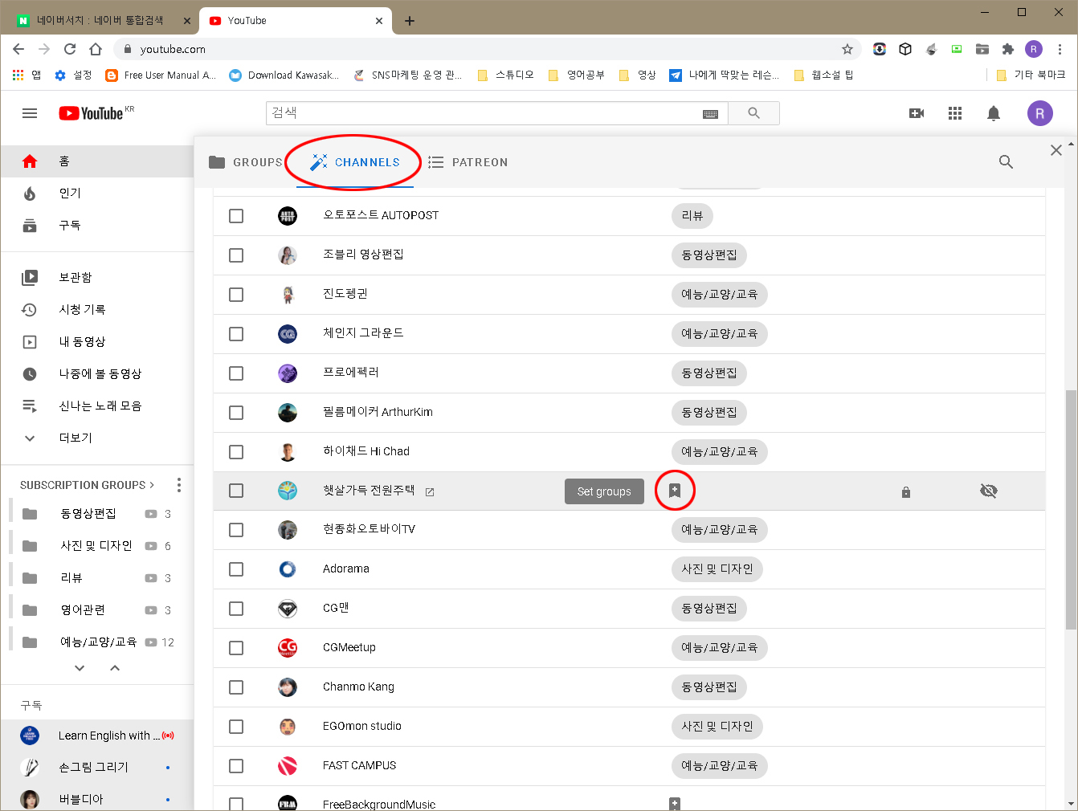Check the box for 하이채드 Hi Chad
The image size is (1078, 811).
(x=236, y=452)
